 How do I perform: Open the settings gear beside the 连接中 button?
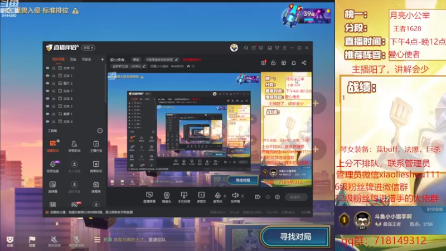pos(277,197)
